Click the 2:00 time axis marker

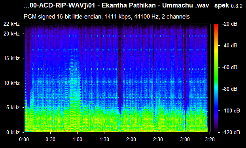(131, 139)
